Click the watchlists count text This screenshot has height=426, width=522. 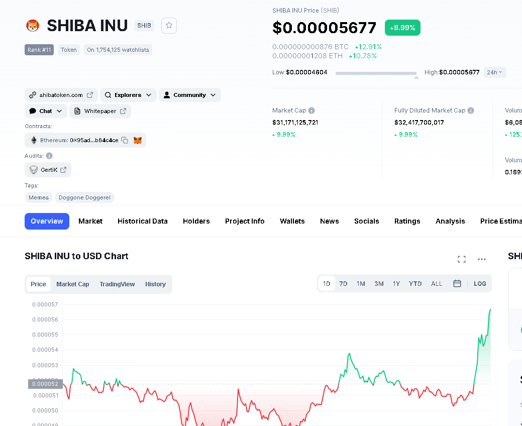pos(118,50)
